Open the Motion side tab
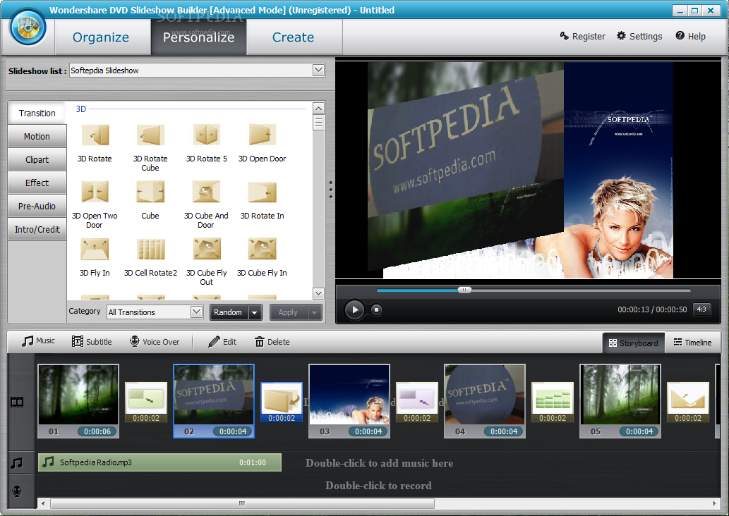The height and width of the screenshot is (516, 729). pos(37,137)
